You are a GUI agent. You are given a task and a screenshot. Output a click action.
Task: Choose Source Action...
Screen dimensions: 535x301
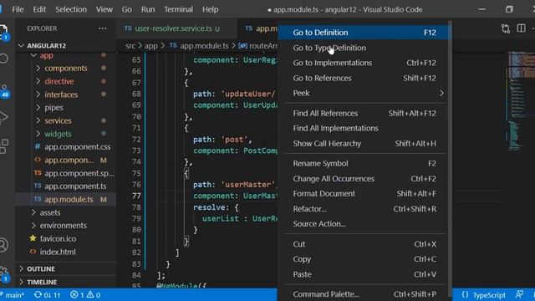(364, 224)
